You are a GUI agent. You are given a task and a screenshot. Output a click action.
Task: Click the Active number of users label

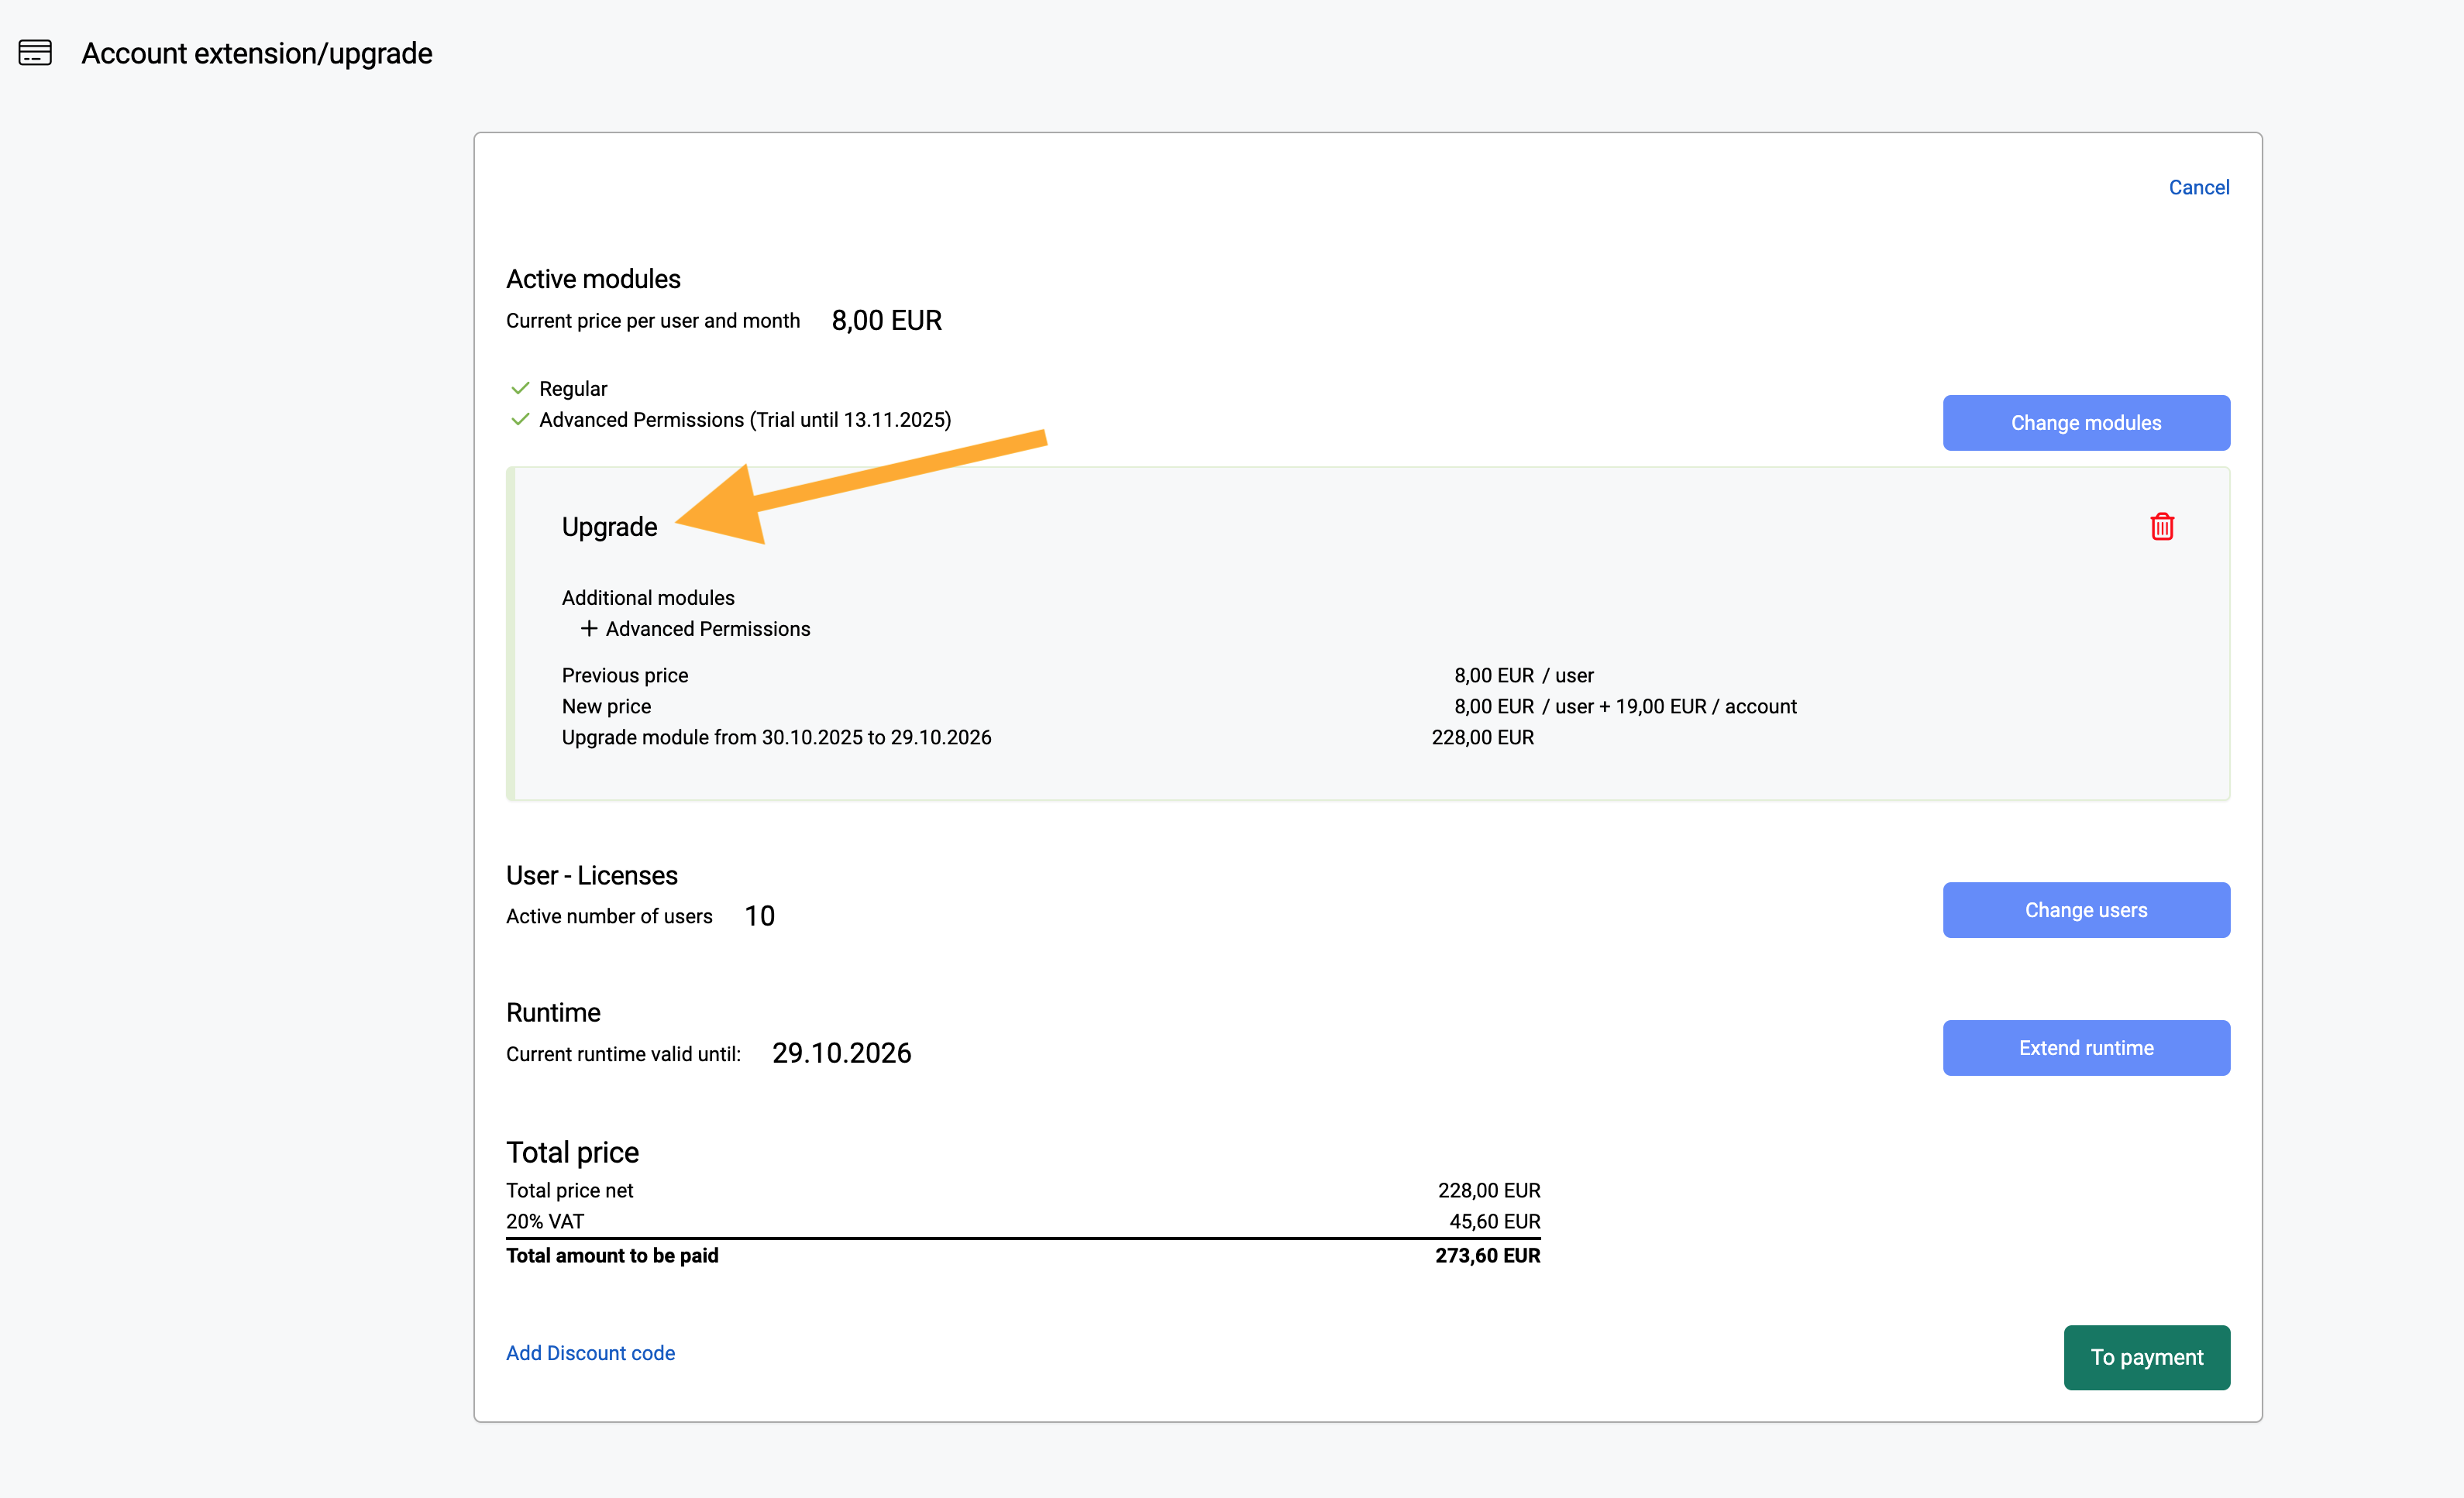tap(609, 916)
